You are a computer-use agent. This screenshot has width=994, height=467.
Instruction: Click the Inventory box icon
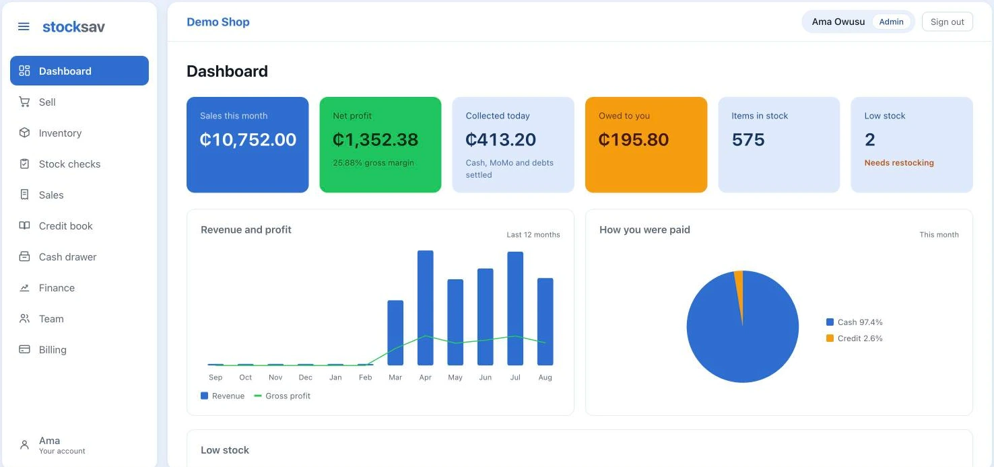pyautogui.click(x=24, y=133)
